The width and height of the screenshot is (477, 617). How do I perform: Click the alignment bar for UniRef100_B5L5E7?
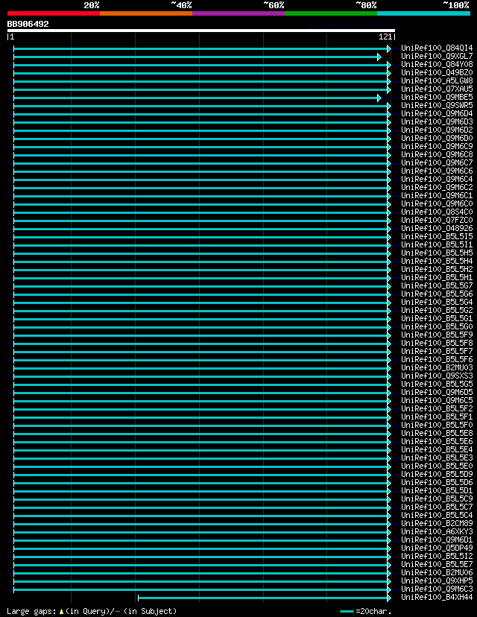[x=202, y=565]
